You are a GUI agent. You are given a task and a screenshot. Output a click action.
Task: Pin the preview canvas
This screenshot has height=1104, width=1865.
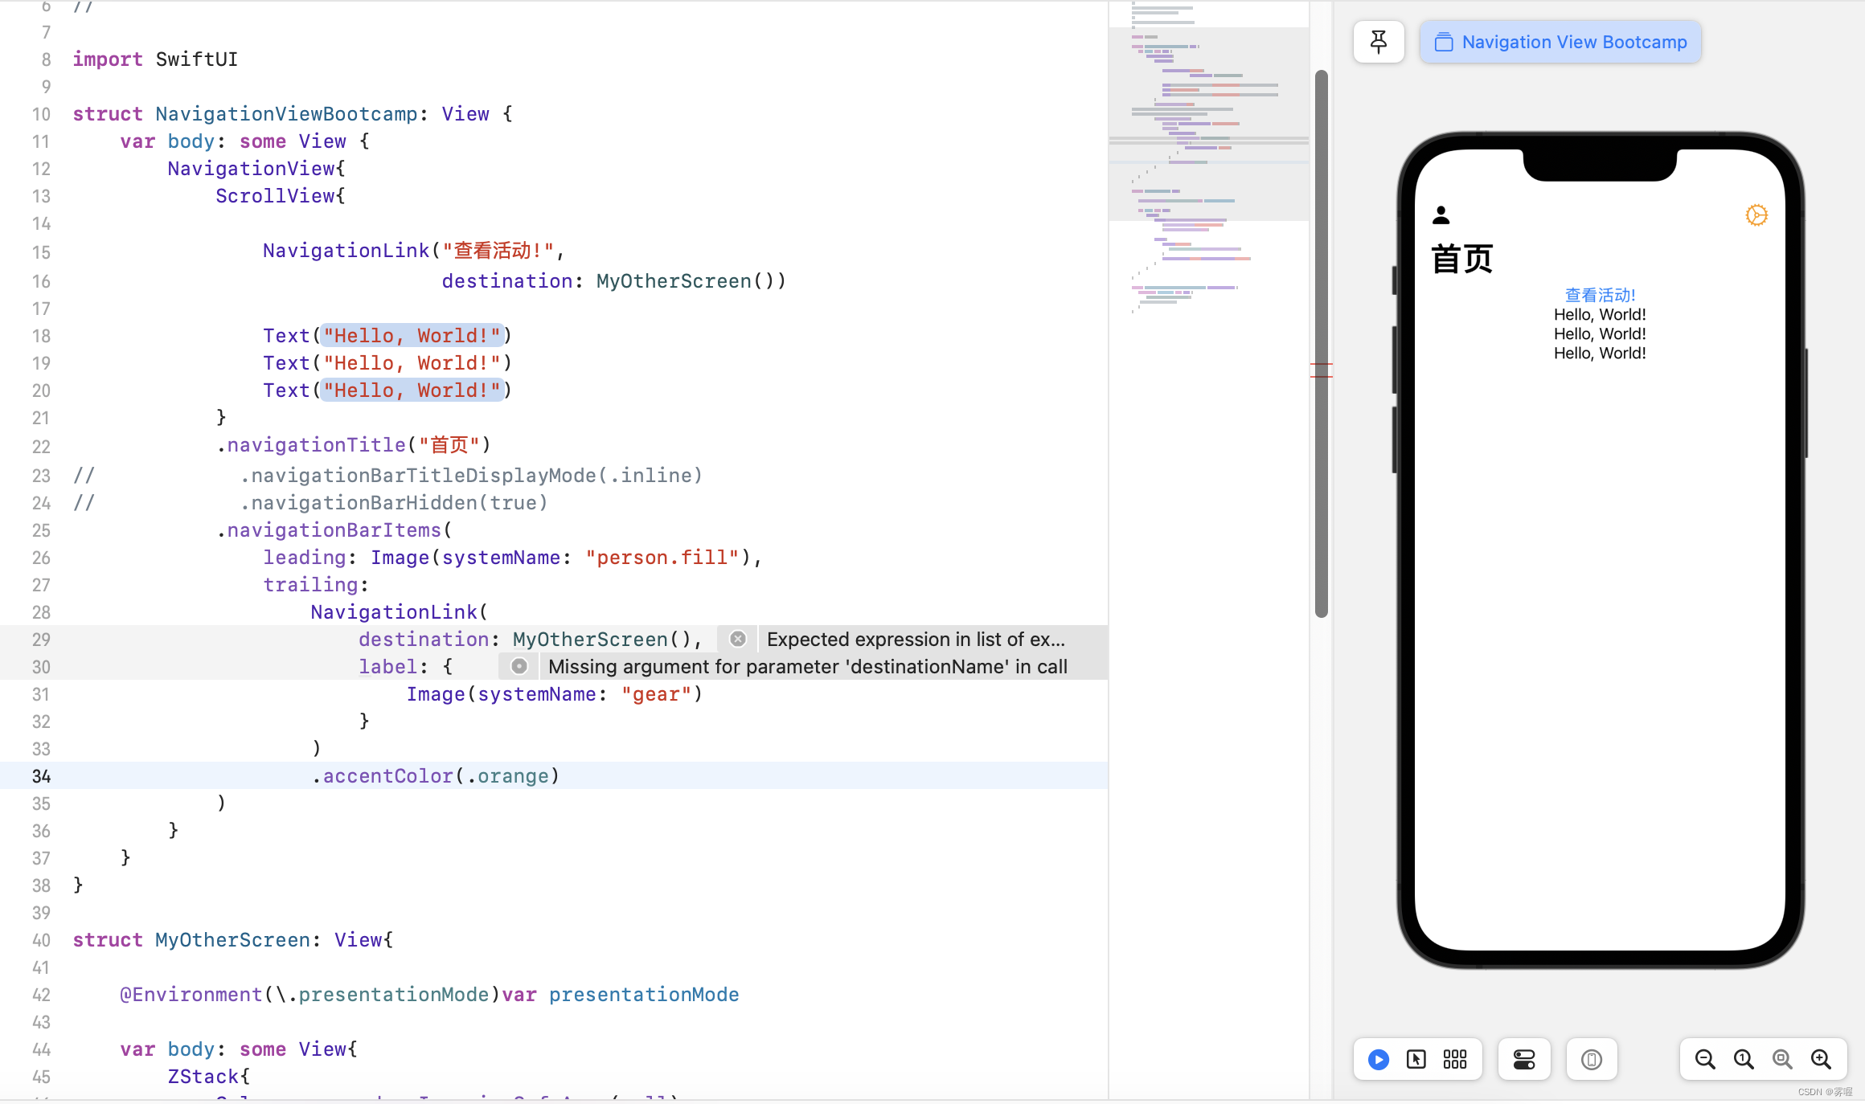[x=1378, y=42]
